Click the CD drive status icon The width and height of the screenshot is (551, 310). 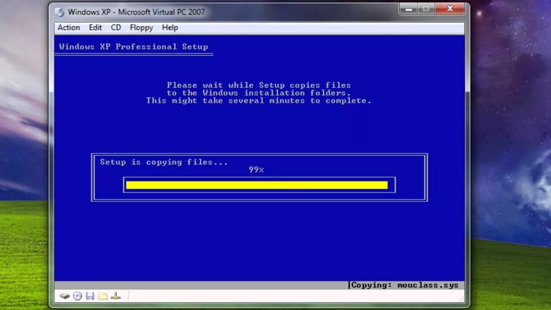point(77,296)
